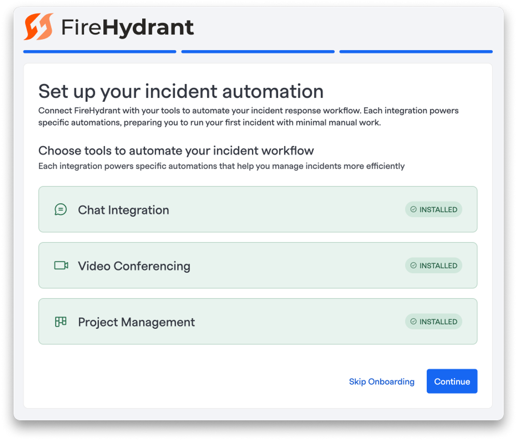Select the second onboarding progress step bar
517x440 pixels.
[x=258, y=52]
